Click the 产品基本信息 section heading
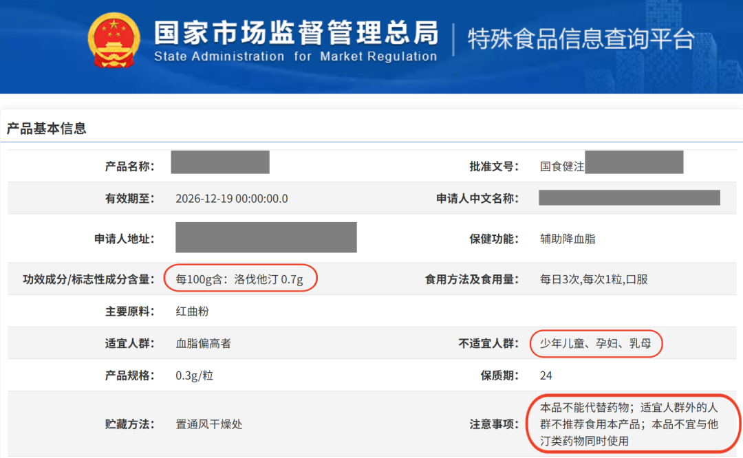Viewport: 743px width, 458px height. point(46,129)
